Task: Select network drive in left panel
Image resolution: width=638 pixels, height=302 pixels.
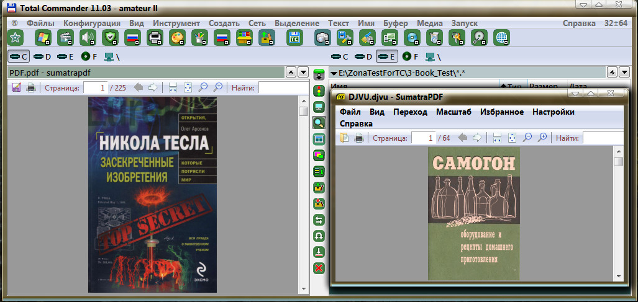Action: pos(112,57)
